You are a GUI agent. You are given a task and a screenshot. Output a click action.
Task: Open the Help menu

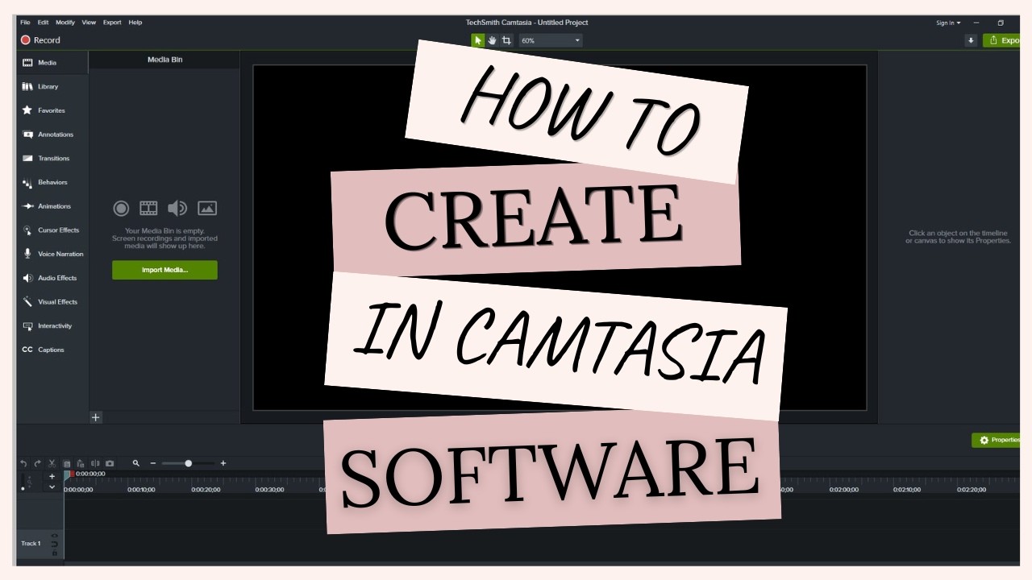click(x=135, y=23)
